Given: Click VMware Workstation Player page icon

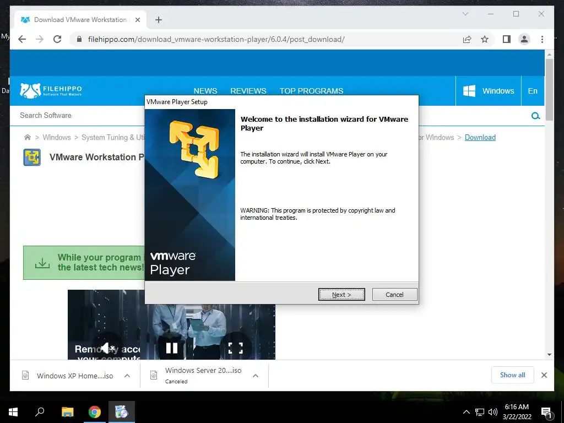Looking at the screenshot, I should tap(32, 157).
